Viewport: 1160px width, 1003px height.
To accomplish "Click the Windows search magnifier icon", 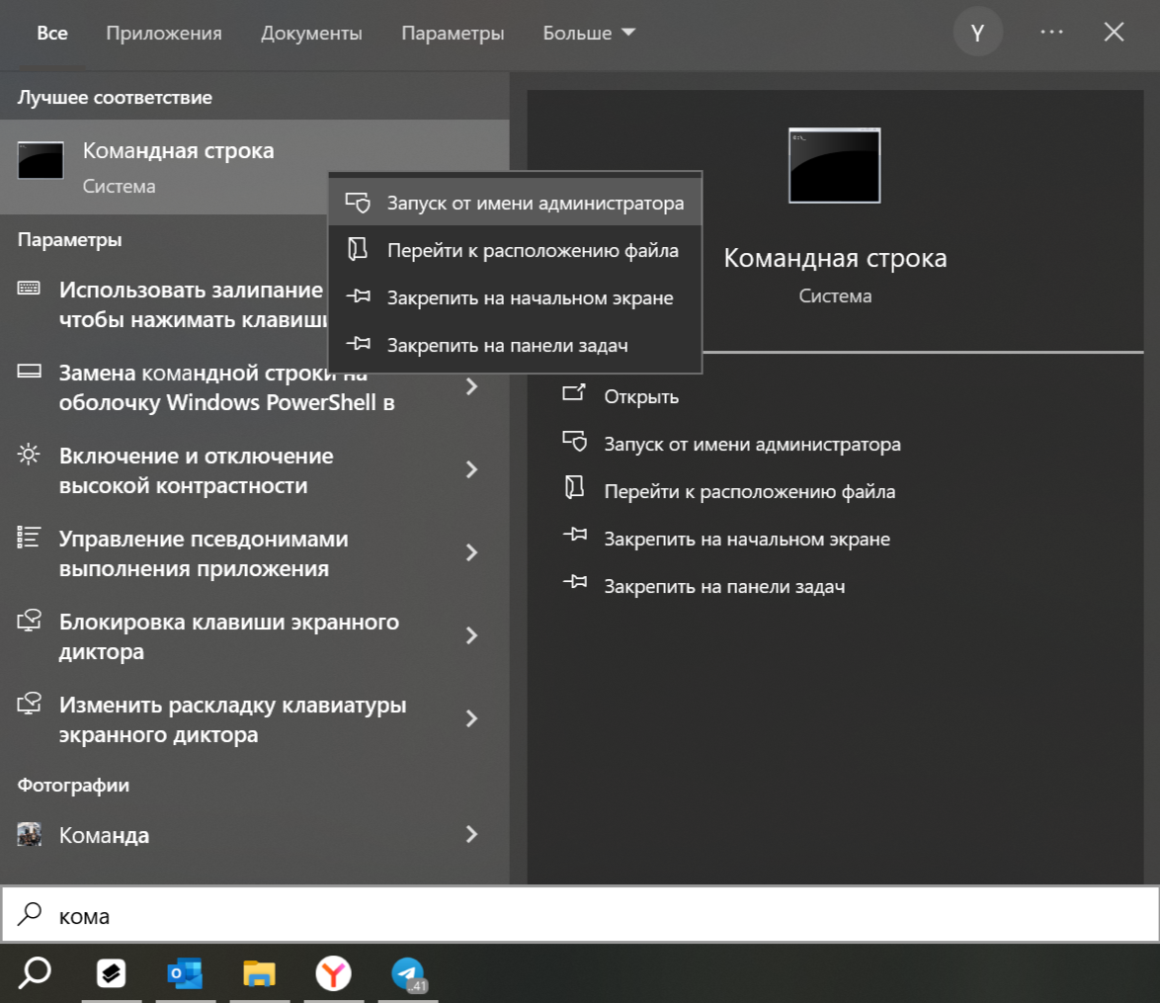I will point(33,973).
